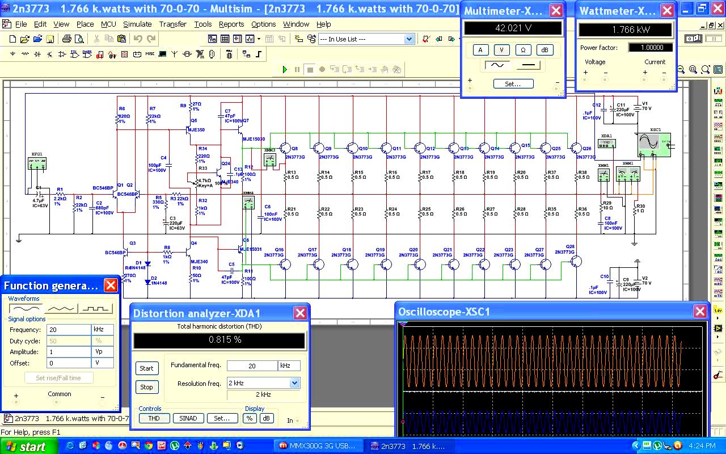Viewport: 726px width, 454px height.
Task: Select sine waveform in Function generator
Action: (x=26, y=309)
